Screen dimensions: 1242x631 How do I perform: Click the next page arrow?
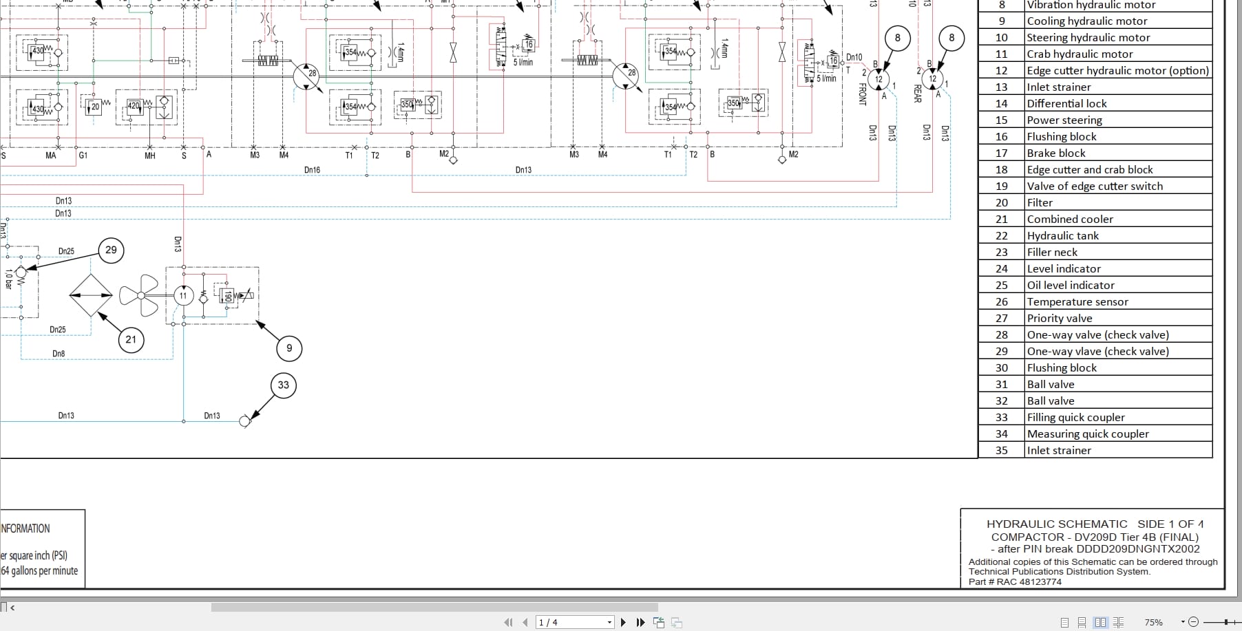pos(624,622)
